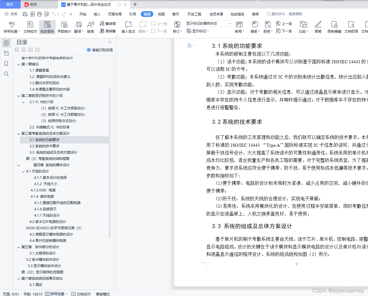
Task: Go to previous change 上一条 beside 接受
Action: (x=284, y=24)
